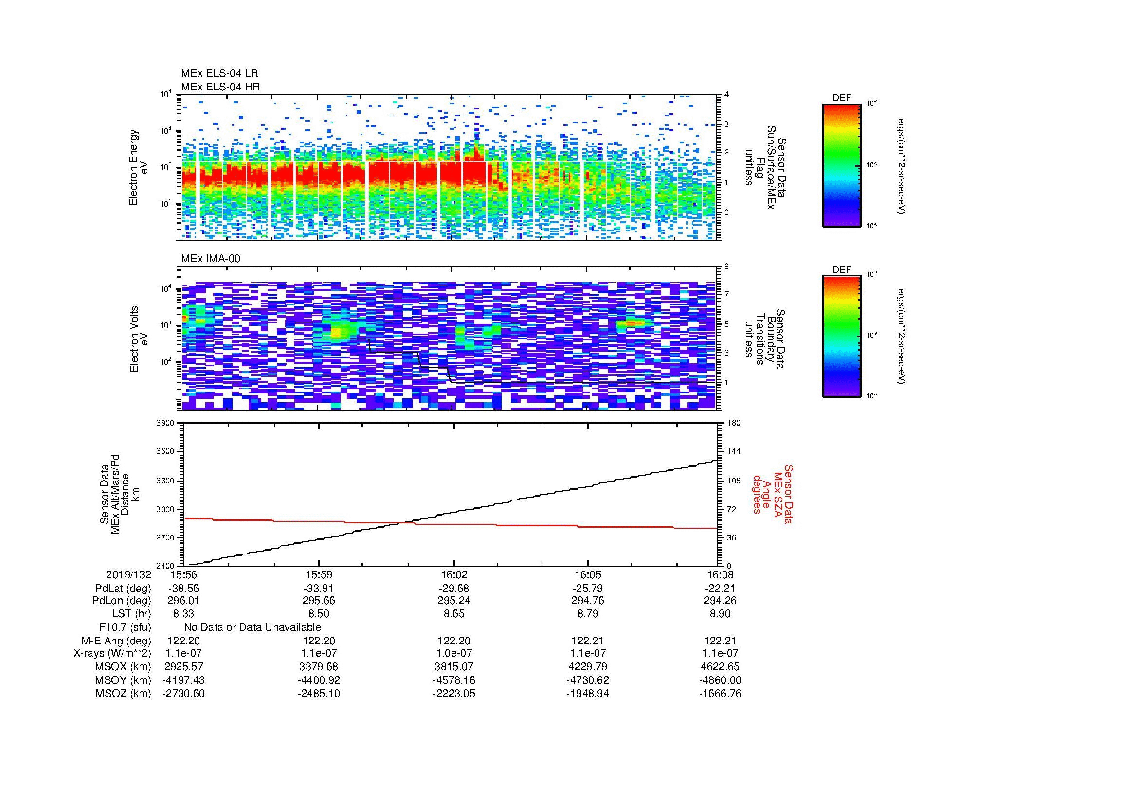Click the time tick '16:05'
Screen dimensions: 1138x804
pyautogui.click(x=588, y=575)
